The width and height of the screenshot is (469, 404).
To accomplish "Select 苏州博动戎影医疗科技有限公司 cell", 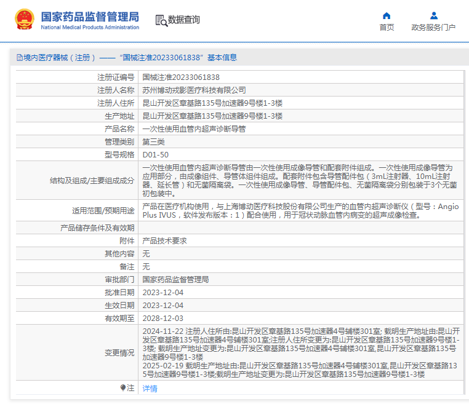I will point(194,90).
